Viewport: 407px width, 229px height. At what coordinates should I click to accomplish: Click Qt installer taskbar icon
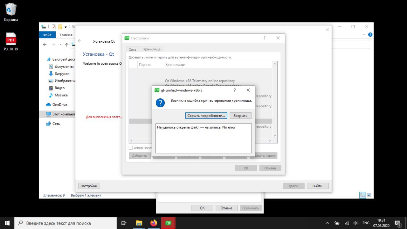click(169, 223)
